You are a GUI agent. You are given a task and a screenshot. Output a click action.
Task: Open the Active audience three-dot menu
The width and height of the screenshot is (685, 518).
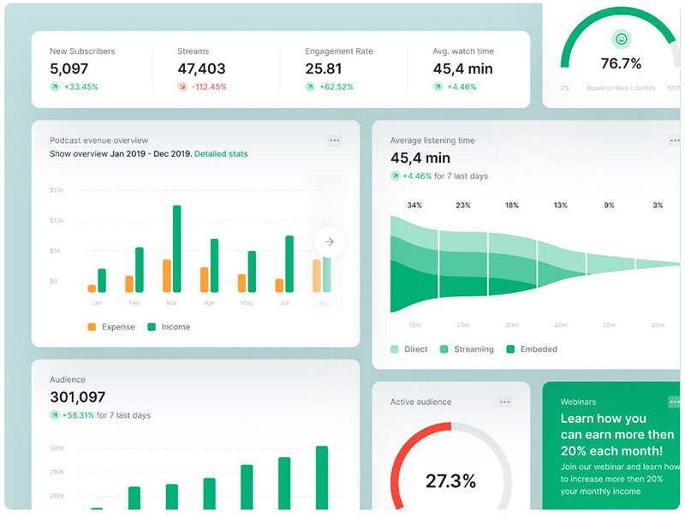[505, 402]
